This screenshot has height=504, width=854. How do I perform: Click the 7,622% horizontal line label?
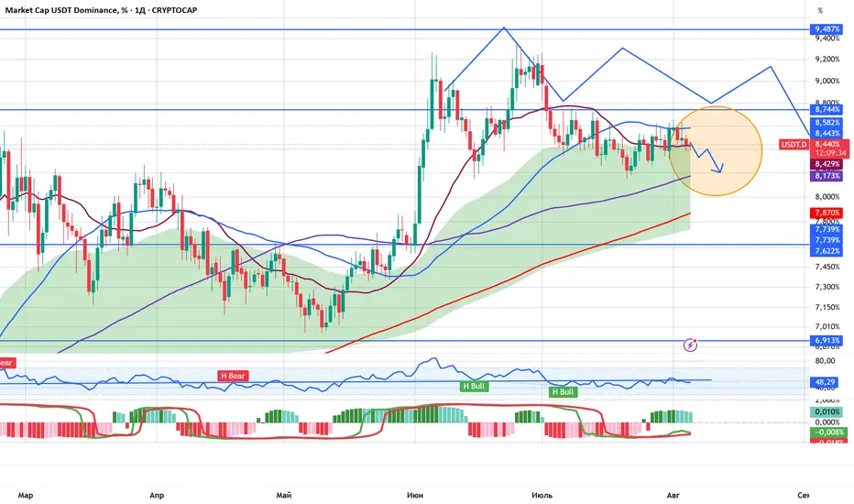[827, 251]
